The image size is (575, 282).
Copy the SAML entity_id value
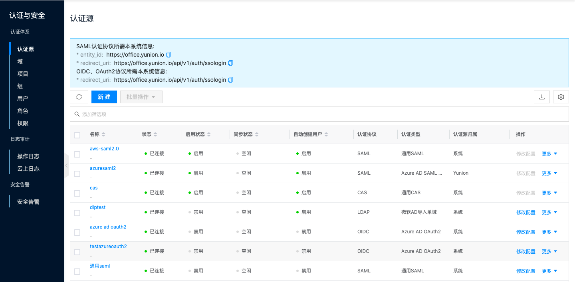169,55
